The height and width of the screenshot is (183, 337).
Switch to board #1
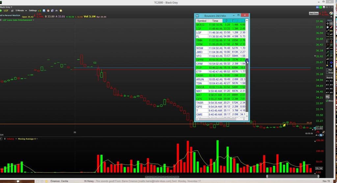[x=327, y=81]
